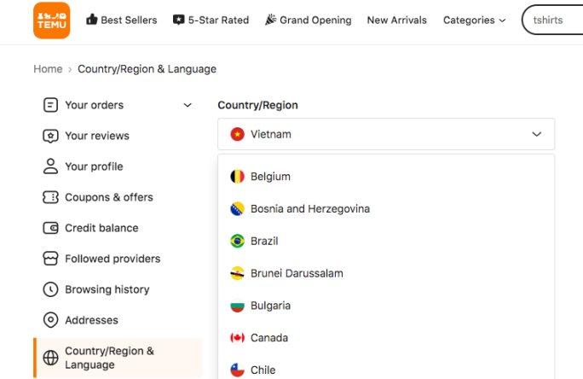This screenshot has height=379, width=583.
Task: Expand the Your orders chevron
Action: [x=188, y=105]
